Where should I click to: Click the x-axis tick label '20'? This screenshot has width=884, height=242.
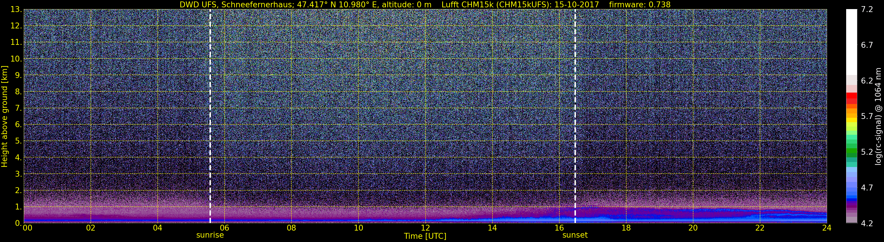tap(693, 228)
